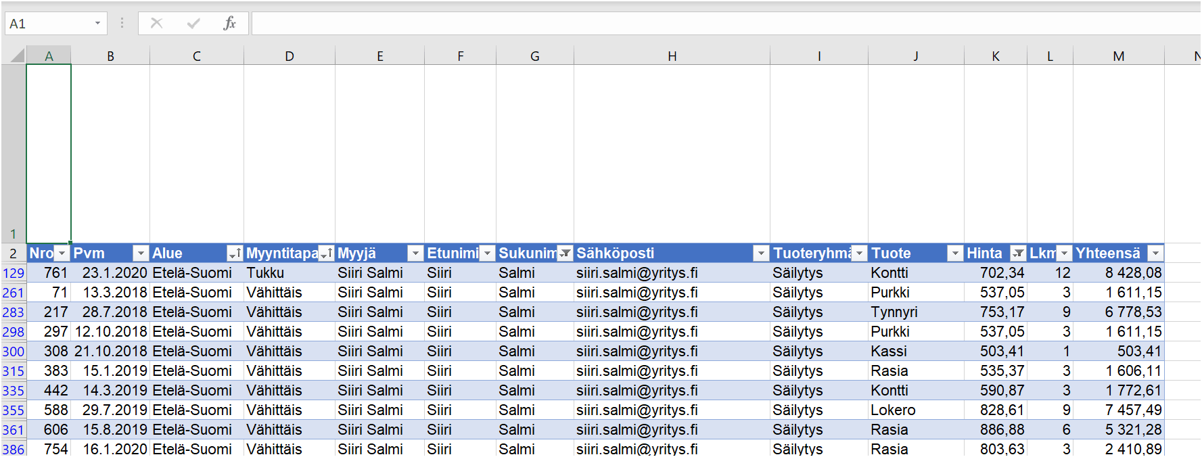Click the quantity cell 12
Screen dimensions: 1202x457
click(x=1050, y=273)
